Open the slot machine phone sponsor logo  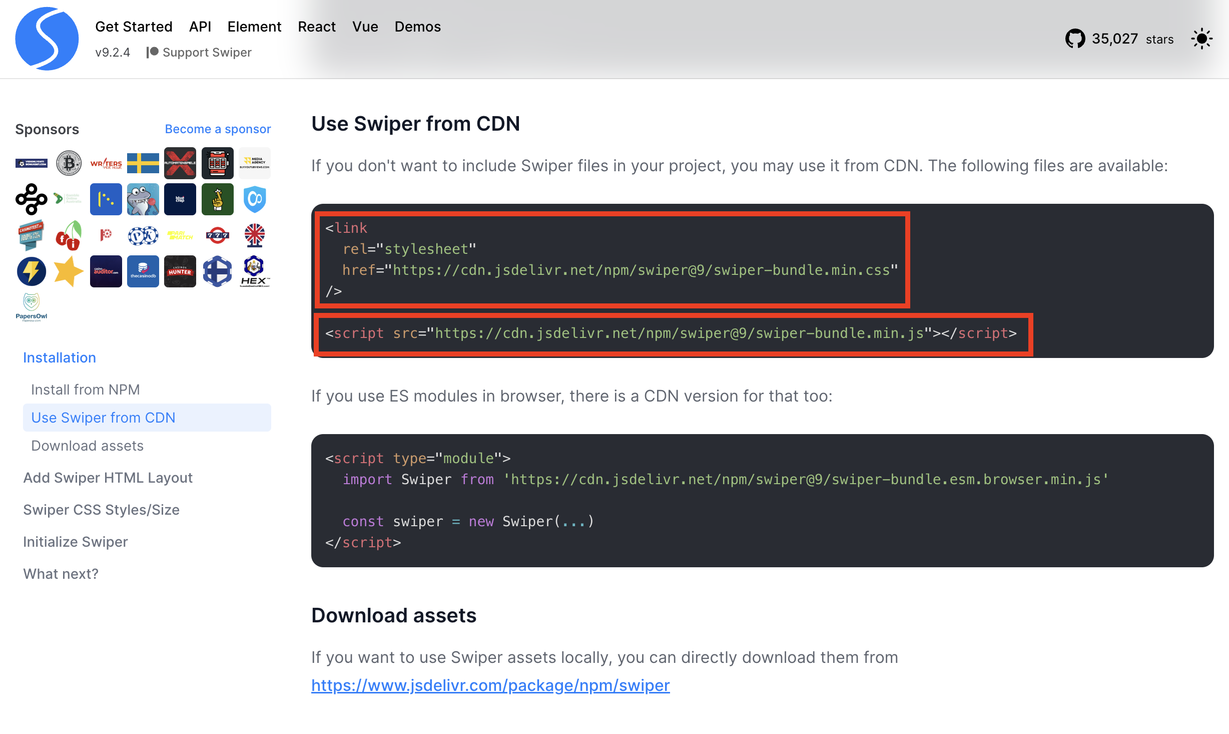(217, 163)
